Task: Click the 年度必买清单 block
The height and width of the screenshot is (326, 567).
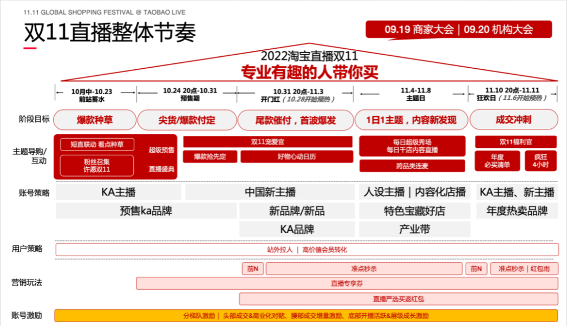Action: 497,161
